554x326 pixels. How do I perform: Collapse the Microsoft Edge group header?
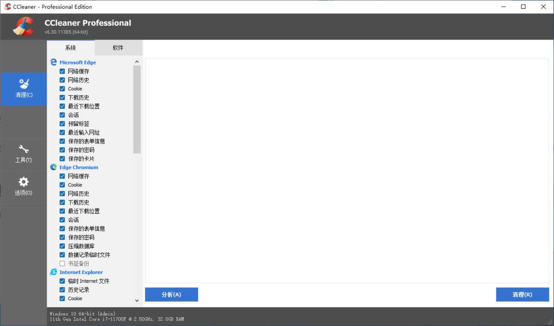tap(78, 62)
